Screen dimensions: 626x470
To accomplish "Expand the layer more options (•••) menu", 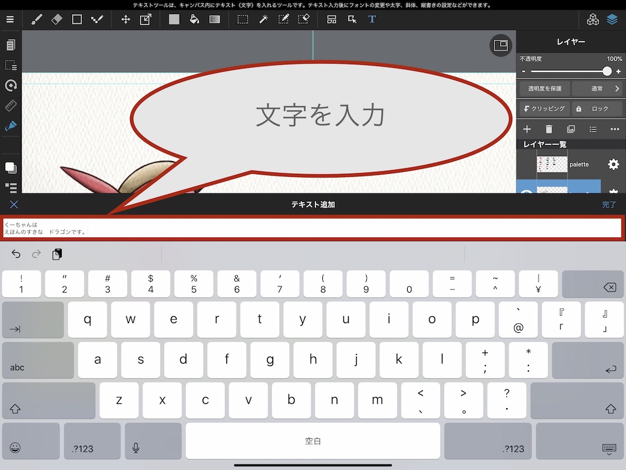I will click(615, 129).
